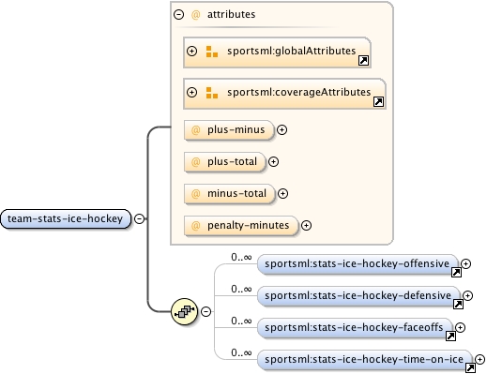Click the sequence compositor icon
This screenshot has height=374, width=502.
pos(184,311)
